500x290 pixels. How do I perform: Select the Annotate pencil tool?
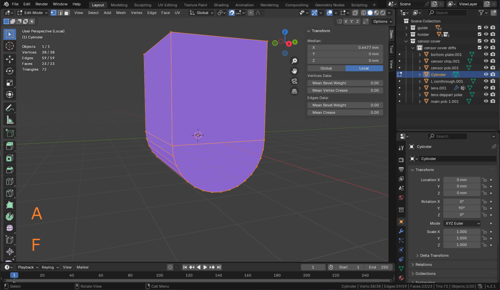[x=10, y=108]
